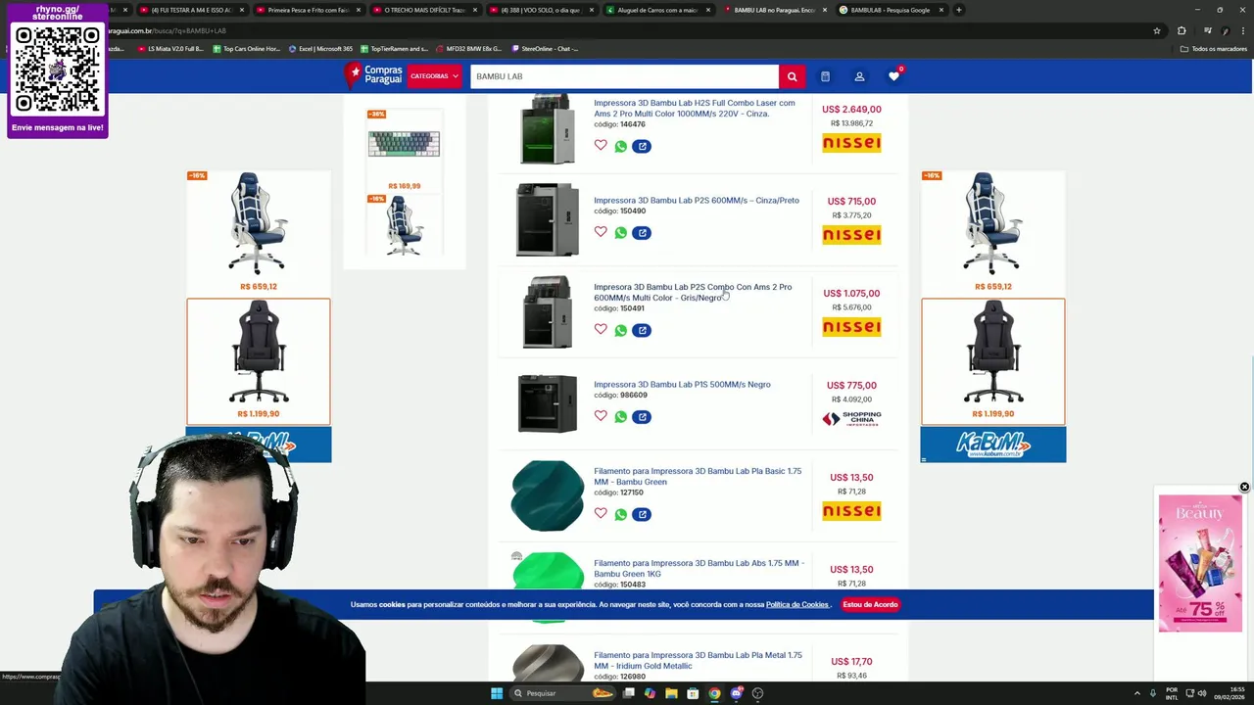Image resolution: width=1254 pixels, height=705 pixels.
Task: Open the 'LS Miata V2.0 Full B...' bookmark
Action: click(x=170, y=48)
